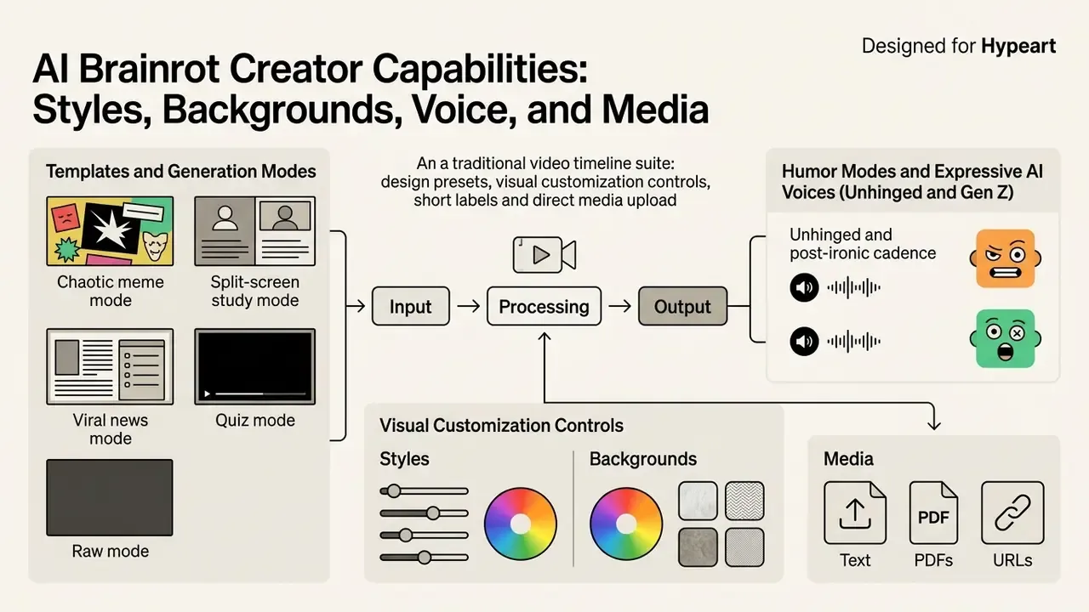Screen dimensions: 1089x612
Task: Select the Raw mode thumbnail
Action: tap(110, 497)
